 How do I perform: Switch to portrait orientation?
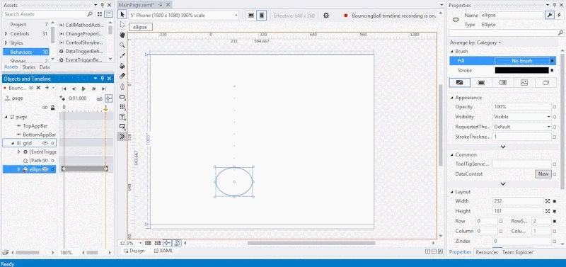coord(262,16)
